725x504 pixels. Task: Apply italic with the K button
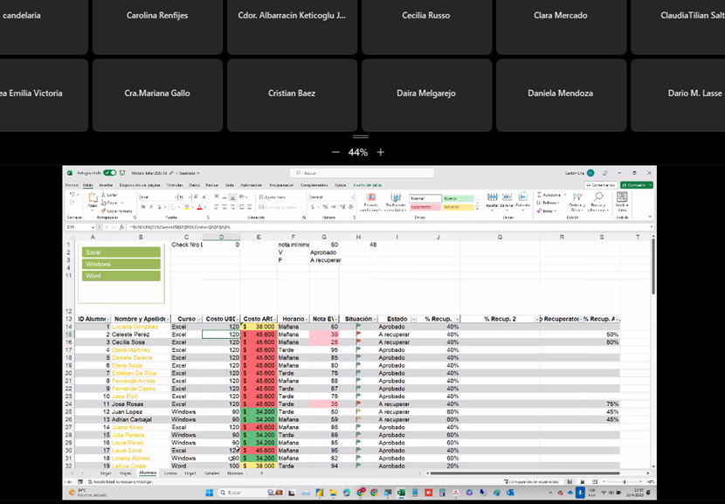[x=151, y=207]
